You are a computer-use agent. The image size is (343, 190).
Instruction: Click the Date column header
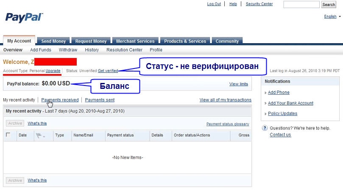click(23, 135)
